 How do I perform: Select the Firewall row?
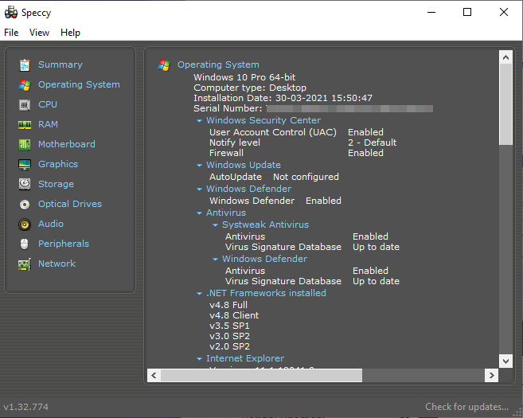coord(296,153)
